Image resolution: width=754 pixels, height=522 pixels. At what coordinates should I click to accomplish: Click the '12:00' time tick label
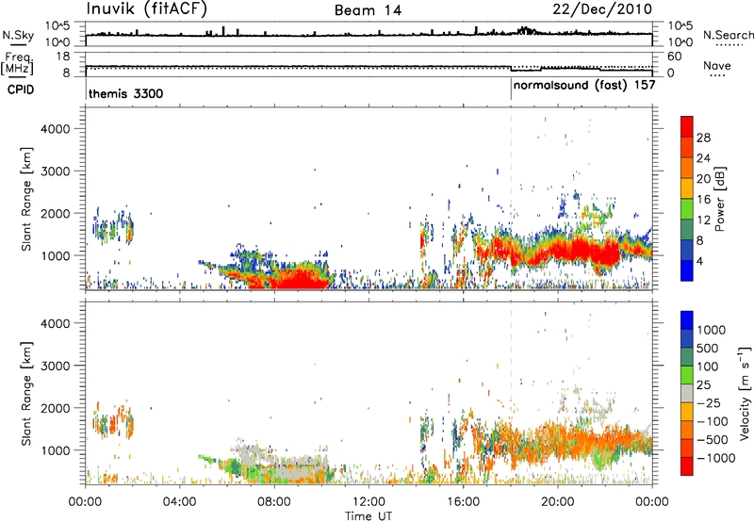tap(369, 502)
